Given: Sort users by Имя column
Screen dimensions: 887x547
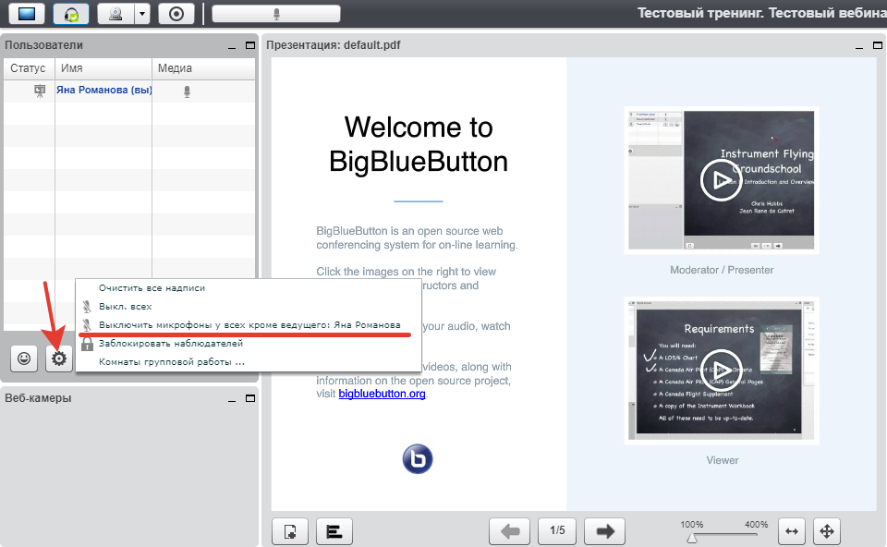Looking at the screenshot, I should (103, 68).
